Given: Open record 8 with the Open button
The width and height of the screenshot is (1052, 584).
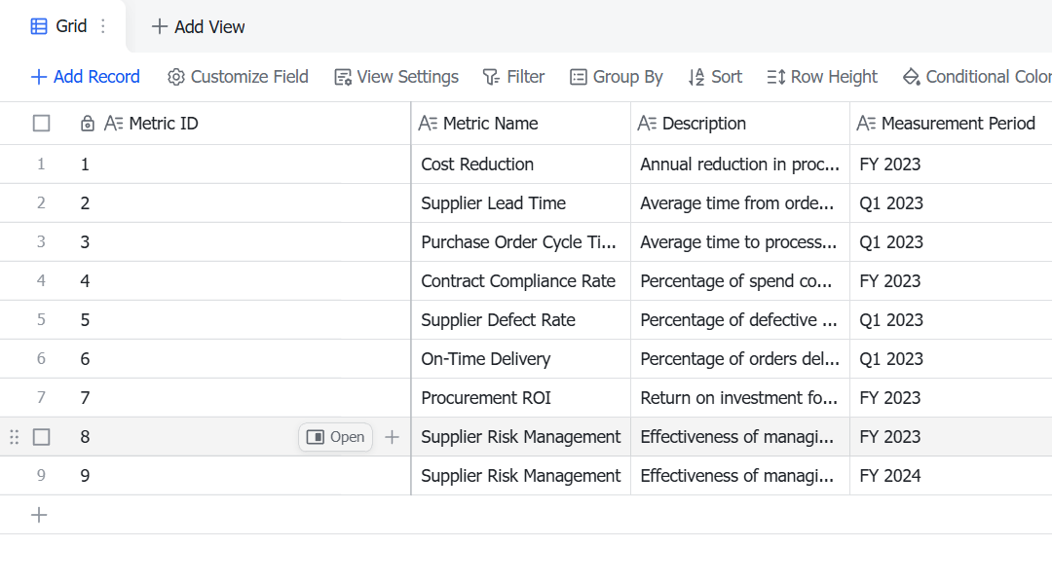Looking at the screenshot, I should click(x=335, y=437).
